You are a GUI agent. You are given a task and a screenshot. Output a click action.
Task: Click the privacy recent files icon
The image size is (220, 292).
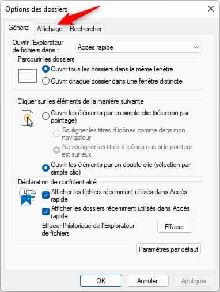click(28, 197)
